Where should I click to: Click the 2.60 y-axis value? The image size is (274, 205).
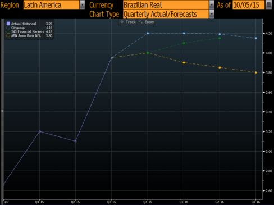point(269,190)
